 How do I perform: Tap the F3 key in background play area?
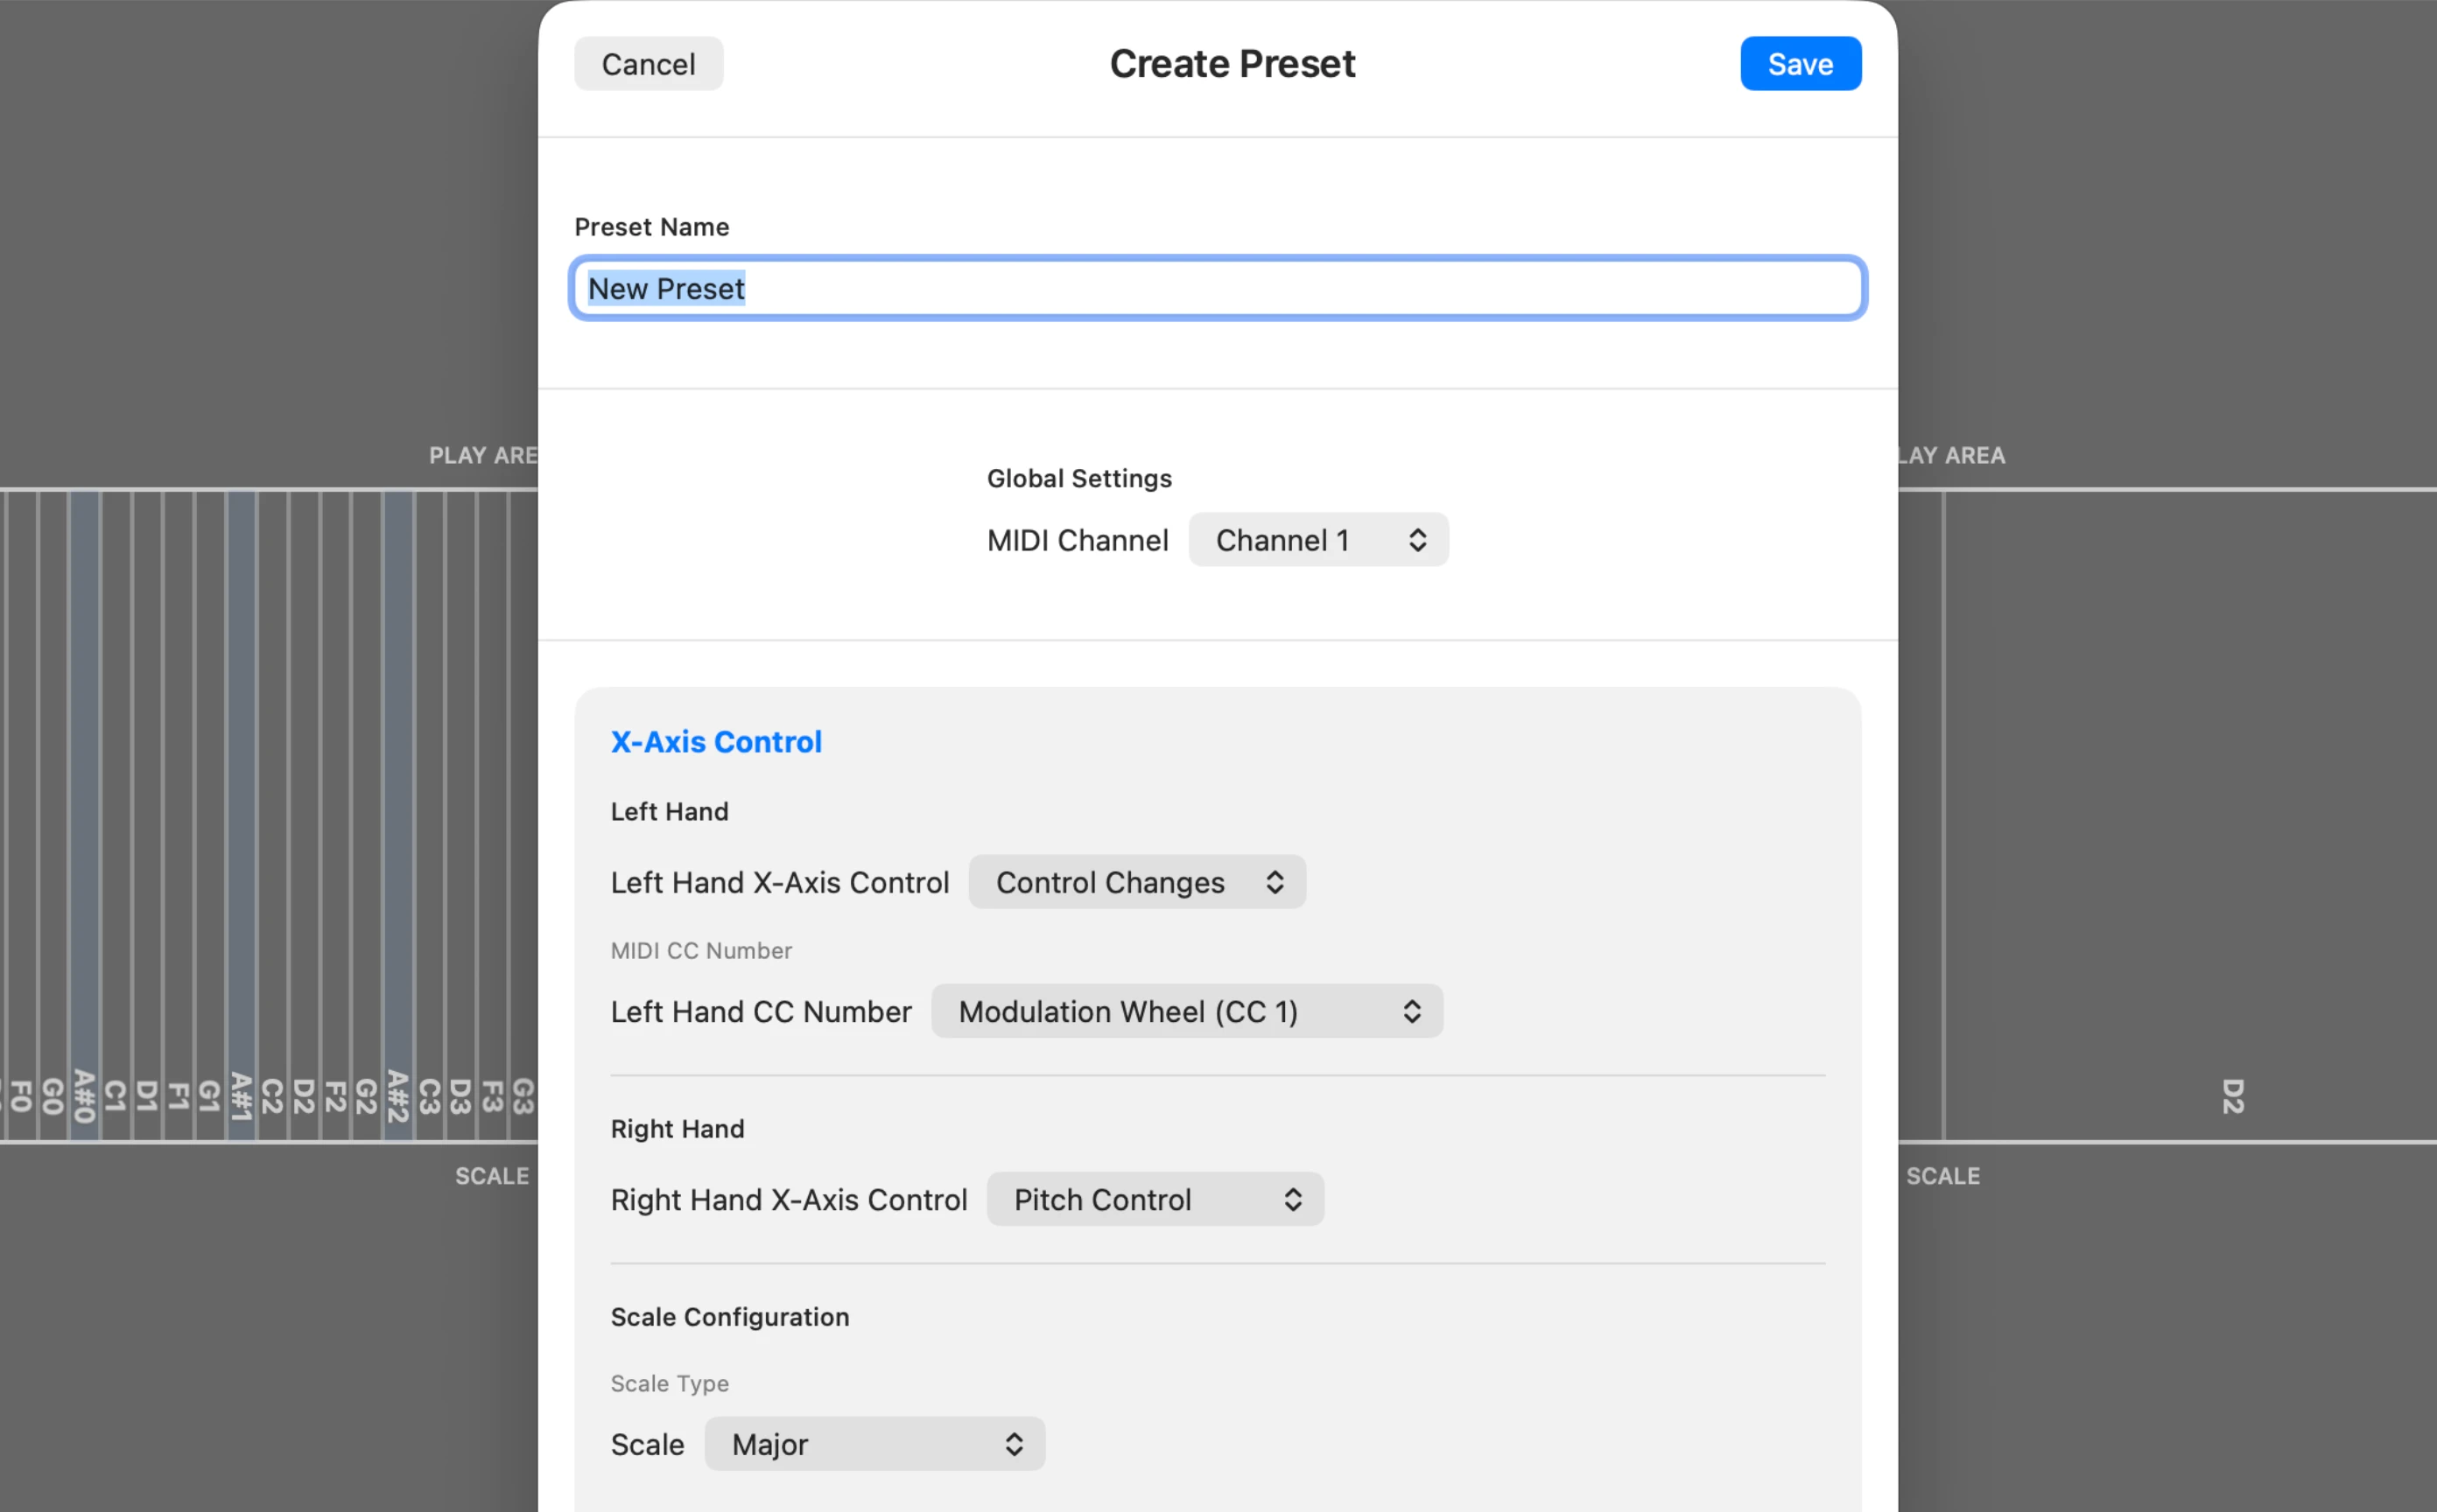click(492, 815)
